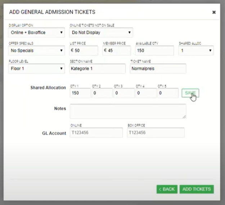Select the Available Qty input

154,51
